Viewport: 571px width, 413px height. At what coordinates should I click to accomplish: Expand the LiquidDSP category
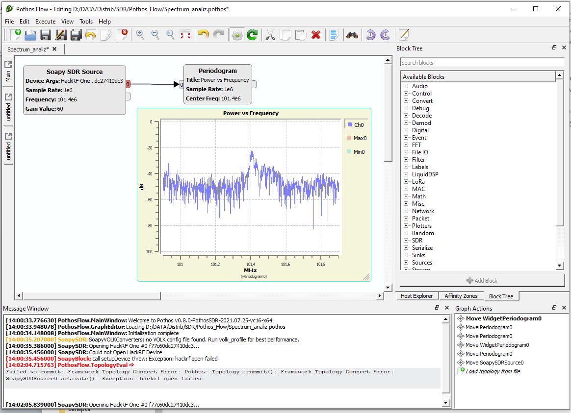[406, 174]
